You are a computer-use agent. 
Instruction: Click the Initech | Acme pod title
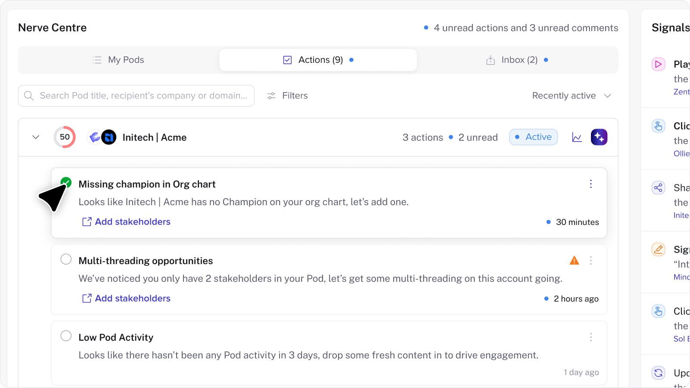tap(154, 137)
